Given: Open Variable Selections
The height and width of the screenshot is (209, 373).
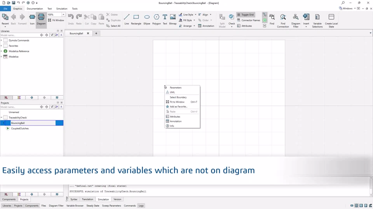Looking at the screenshot, I should [x=317, y=21].
